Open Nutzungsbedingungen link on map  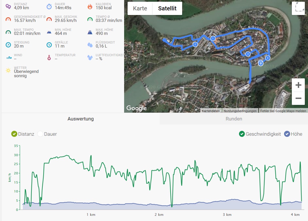240,111
